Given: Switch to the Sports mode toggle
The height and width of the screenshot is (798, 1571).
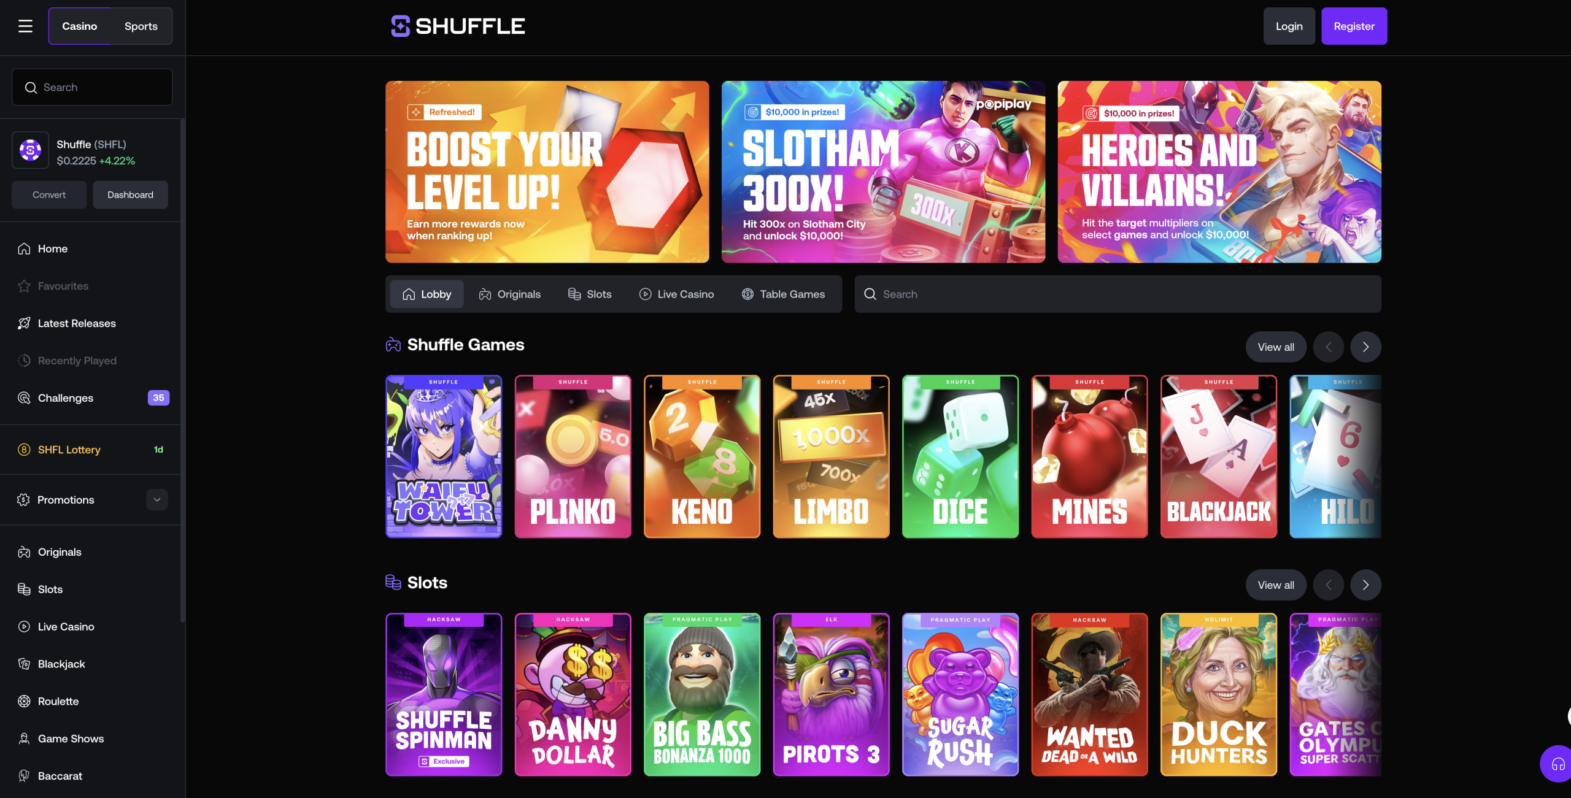Looking at the screenshot, I should pos(141,26).
